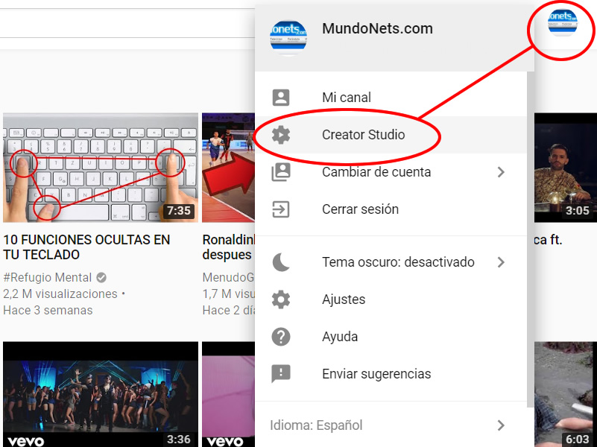The height and width of the screenshot is (447, 597).
Task: Click the Cambiar de cuenta accounts icon
Action: coord(281,172)
